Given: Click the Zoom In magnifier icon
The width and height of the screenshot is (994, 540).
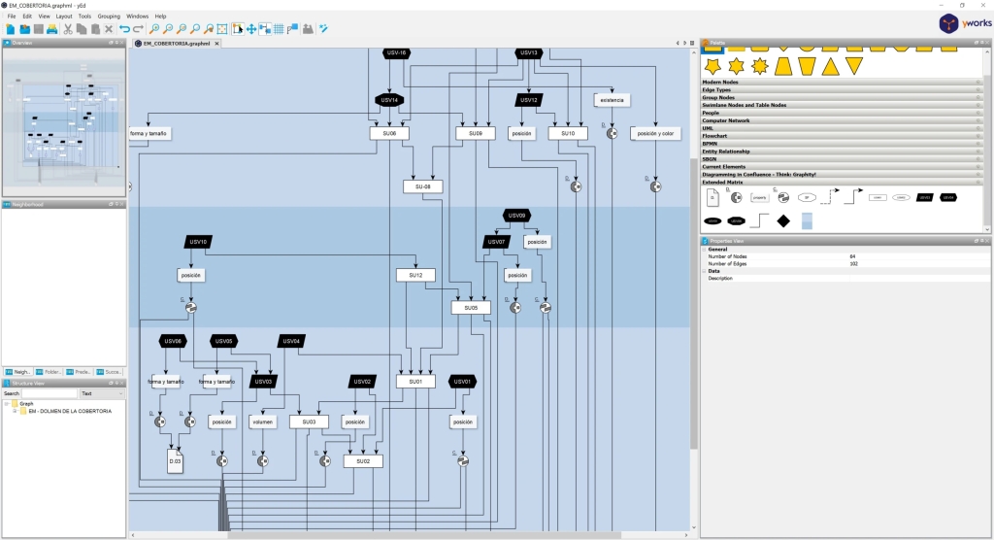Looking at the screenshot, I should tap(153, 29).
